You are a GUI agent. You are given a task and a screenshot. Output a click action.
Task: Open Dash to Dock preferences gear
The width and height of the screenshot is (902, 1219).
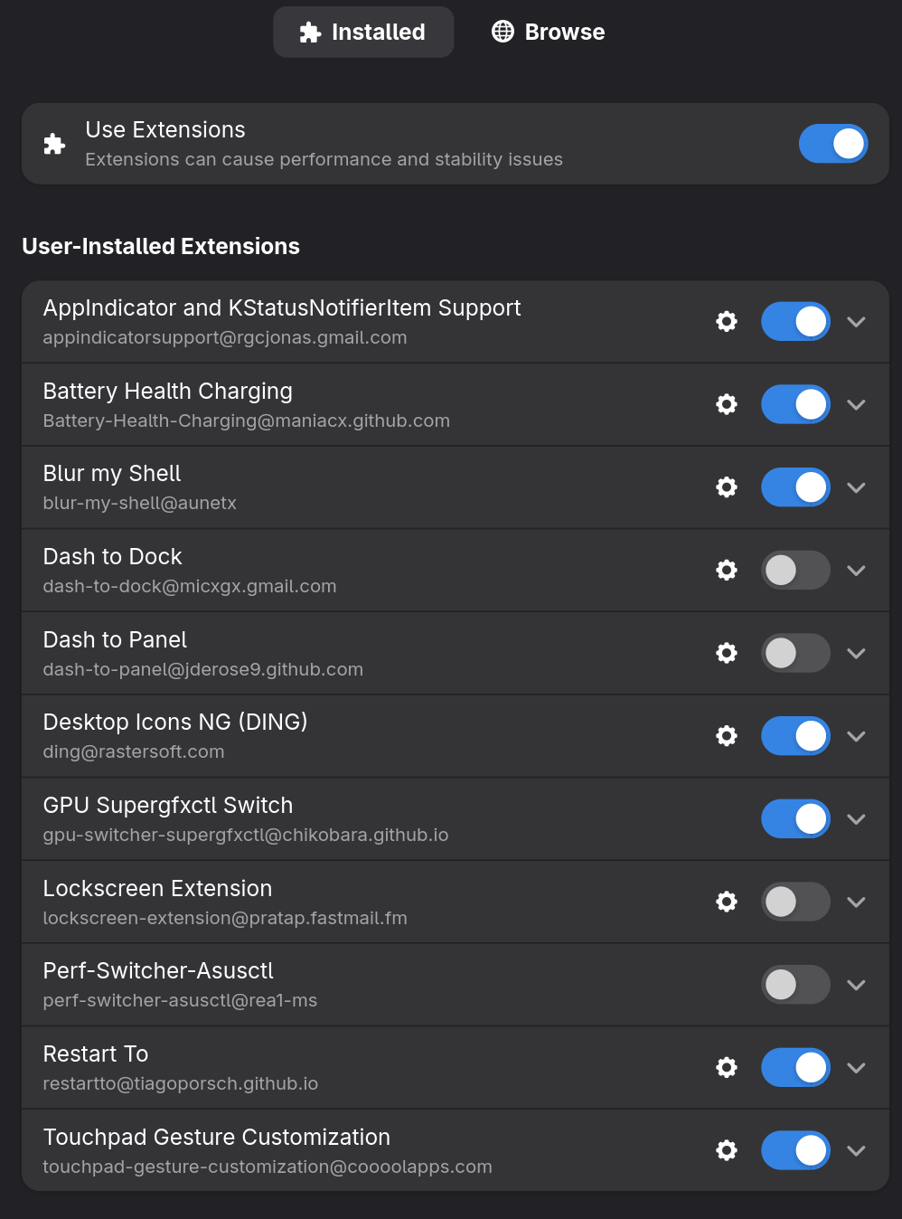click(x=727, y=571)
